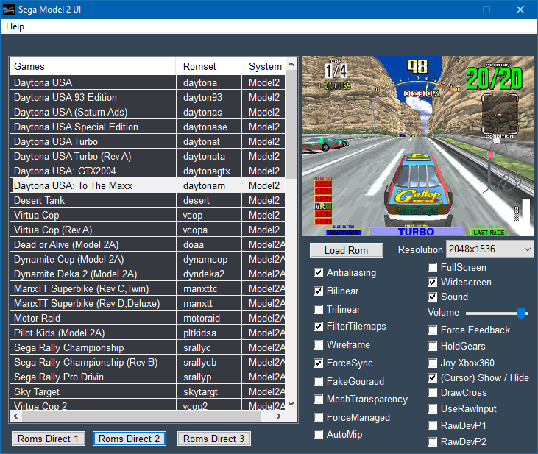538x454 pixels.
Task: Click the Daytona USA preview screenshot
Action: [418, 146]
